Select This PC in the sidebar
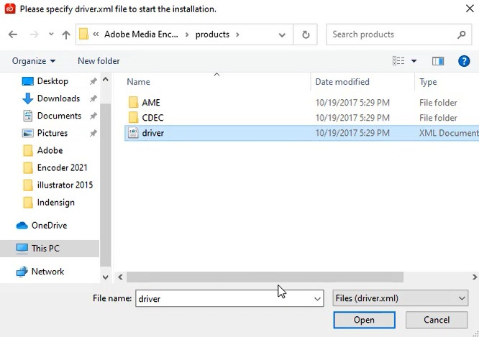 [x=45, y=249]
